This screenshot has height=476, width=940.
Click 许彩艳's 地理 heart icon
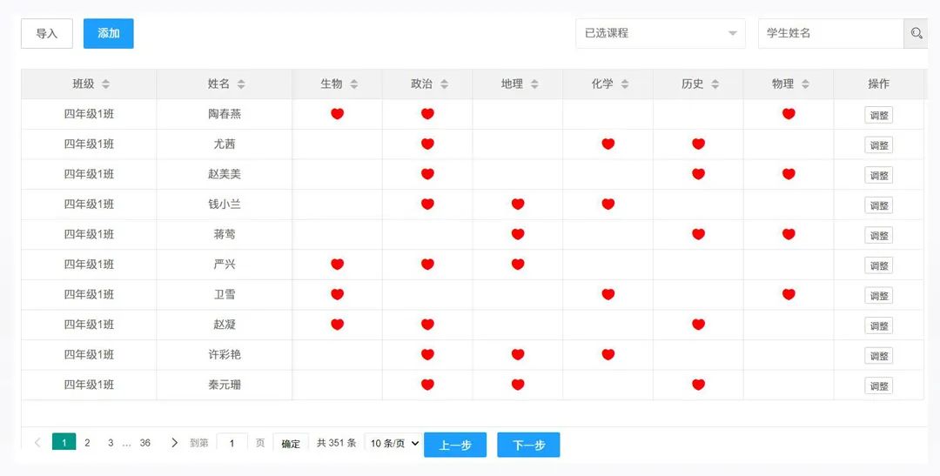[x=518, y=354]
